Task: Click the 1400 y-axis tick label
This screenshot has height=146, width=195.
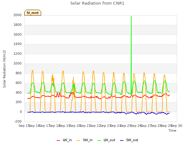Action: (x=18, y=44)
